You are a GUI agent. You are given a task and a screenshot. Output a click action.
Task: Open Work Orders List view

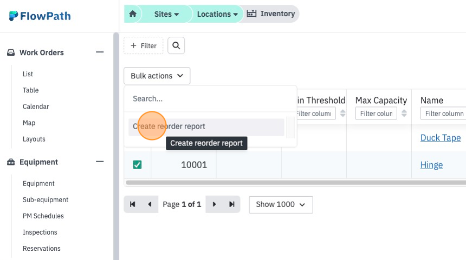click(x=28, y=74)
